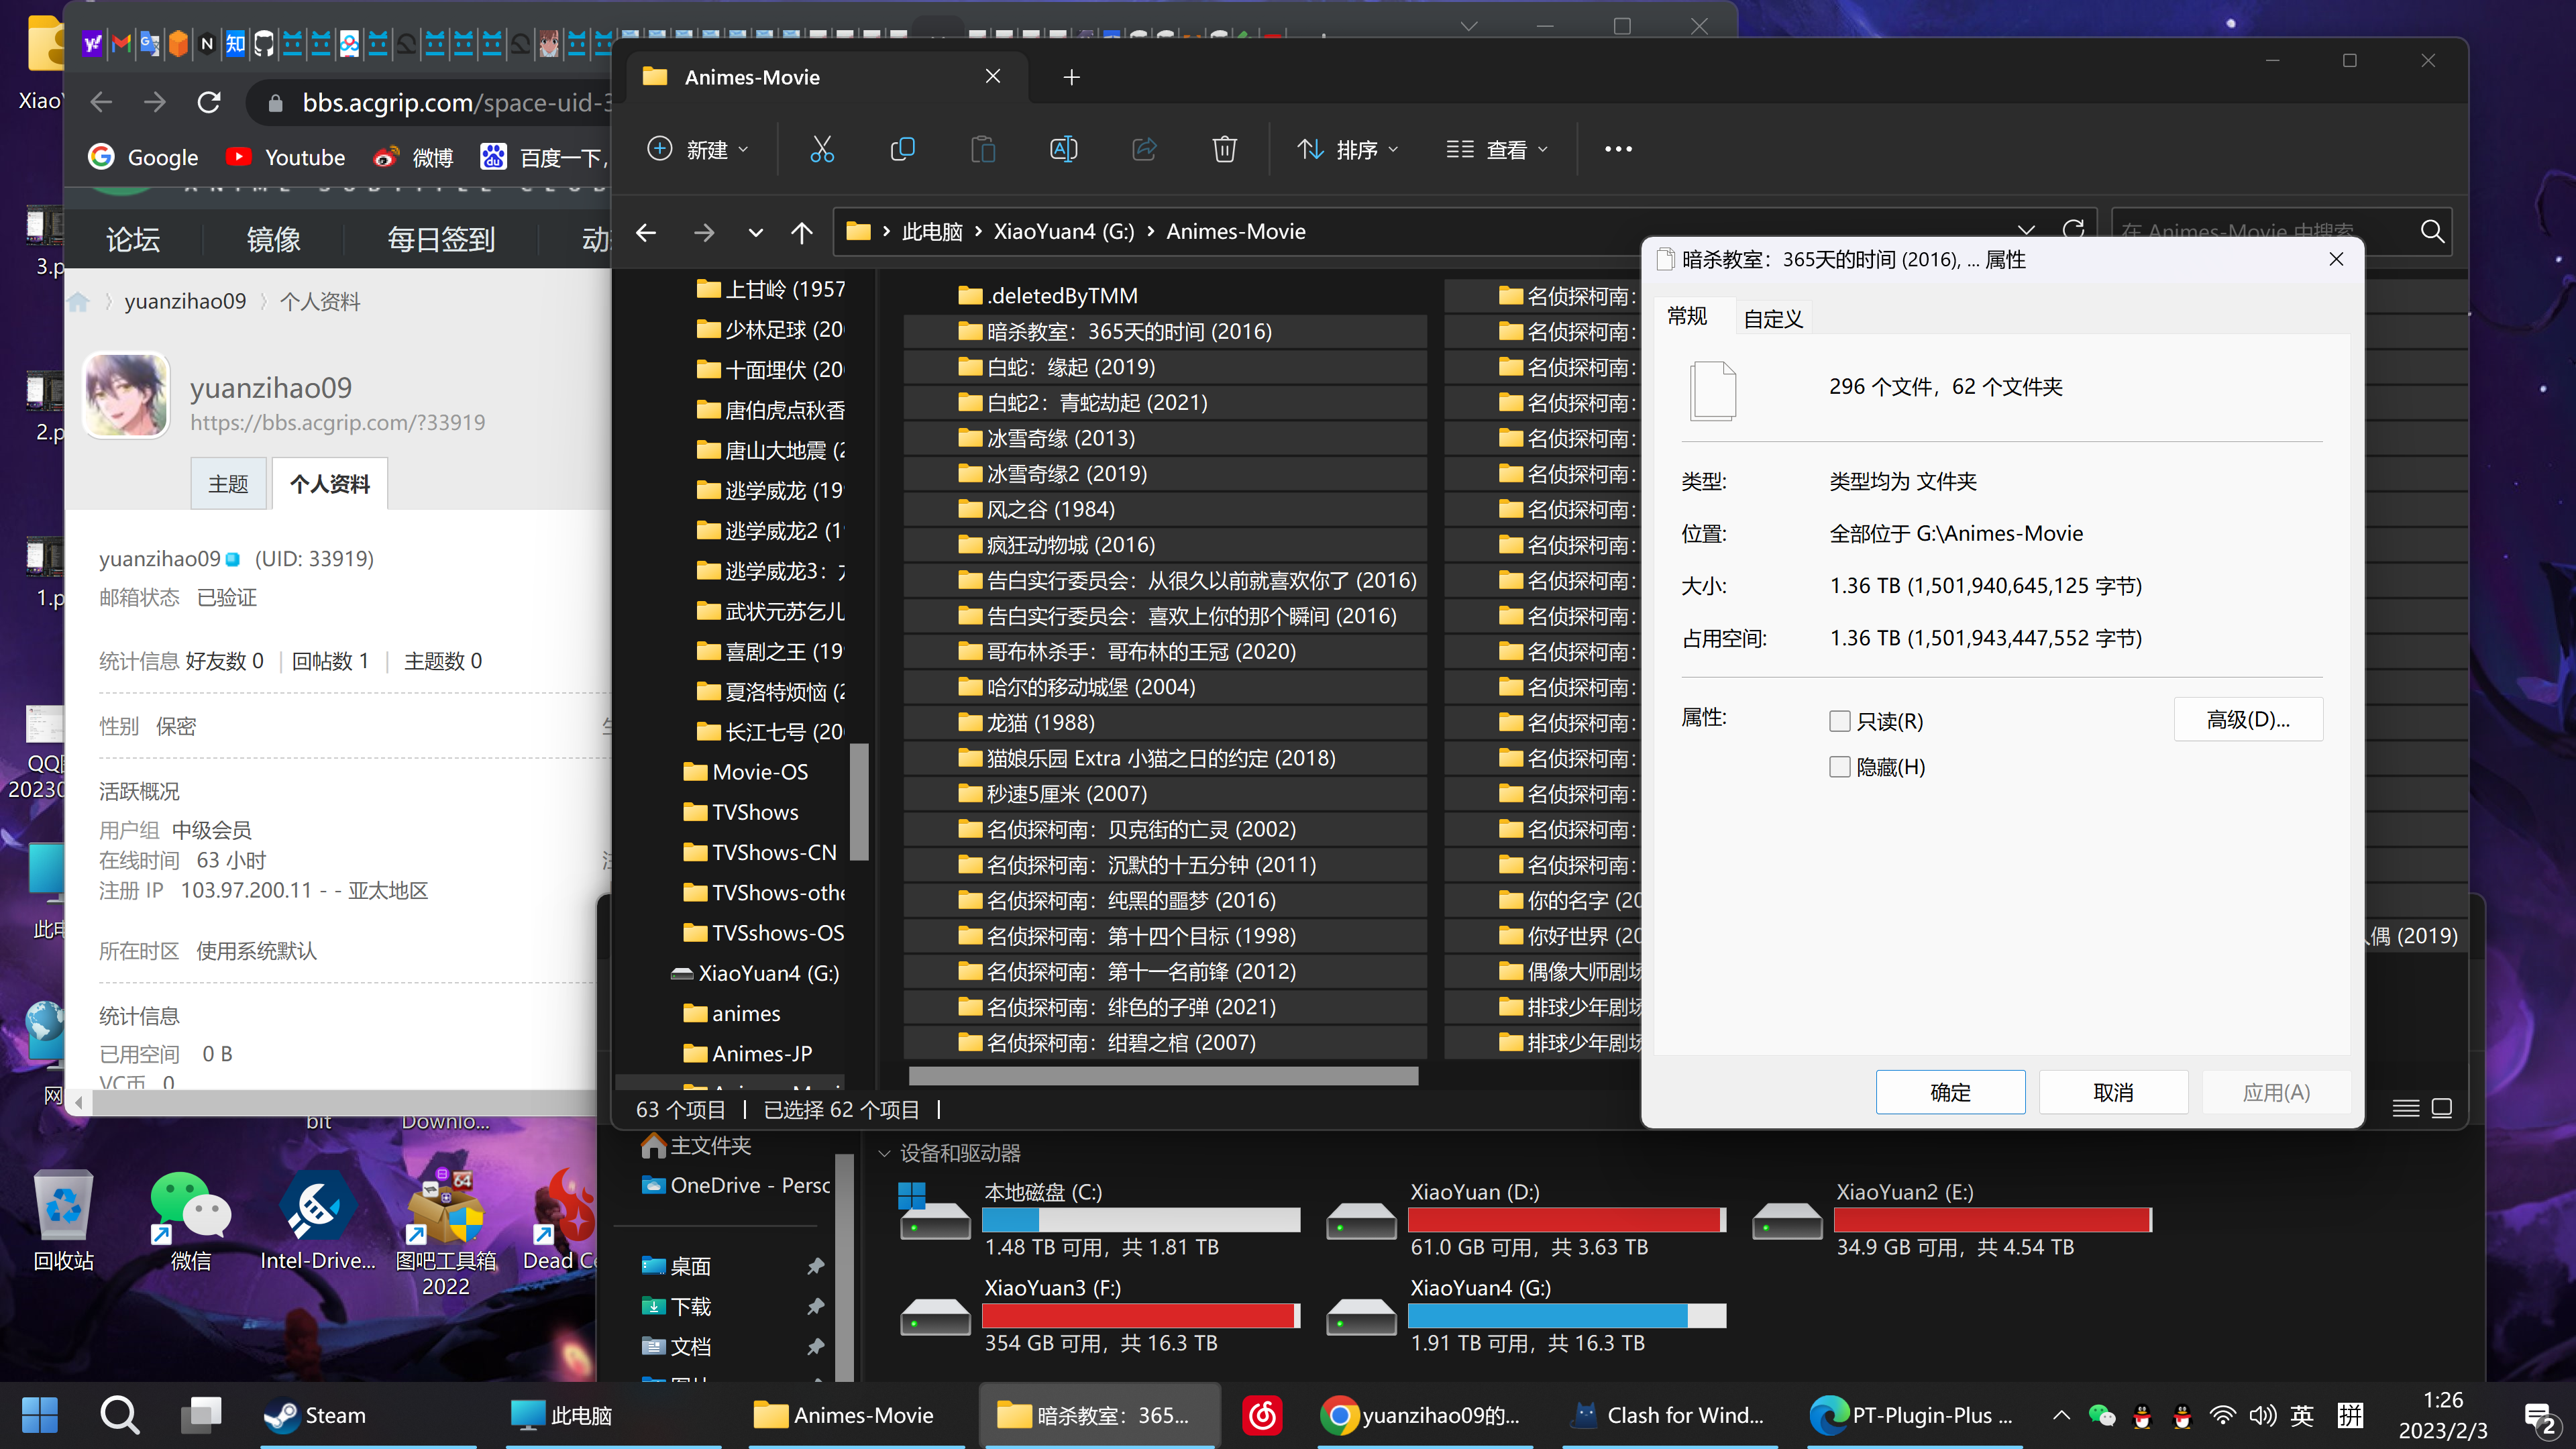The width and height of the screenshot is (2576, 1449).
Task: Open the 新建 new item dropdown
Action: 698,150
